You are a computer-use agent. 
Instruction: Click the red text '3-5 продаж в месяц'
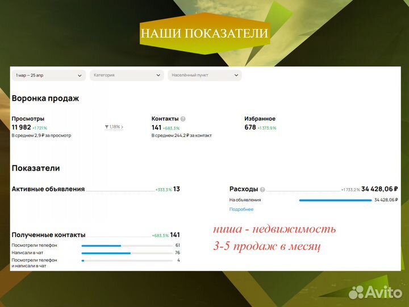point(267,246)
